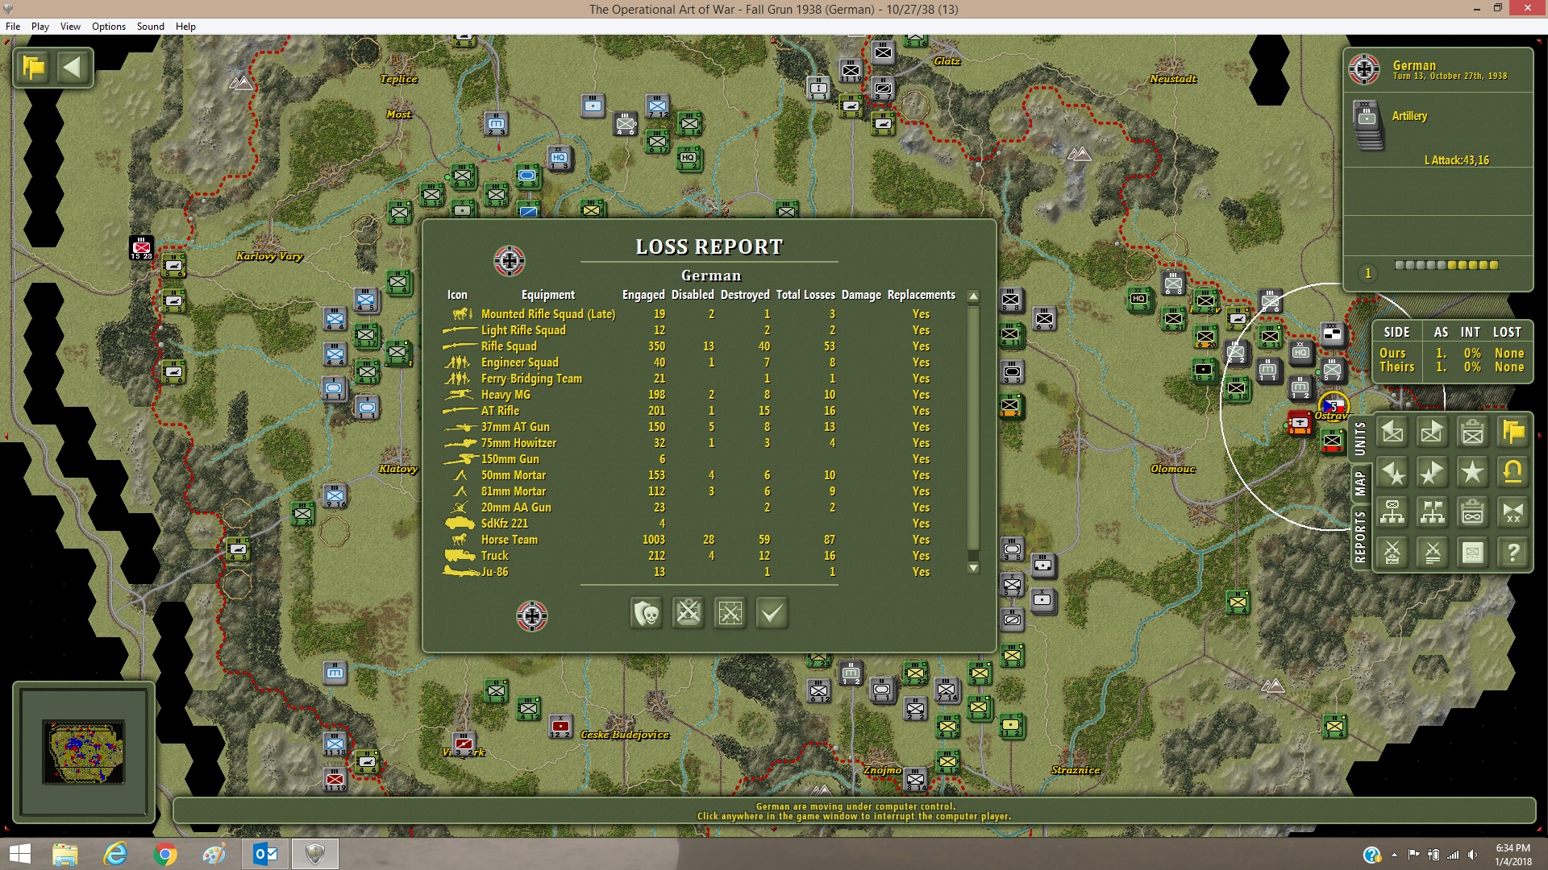Click the yellow unit health bar

(x=1446, y=265)
